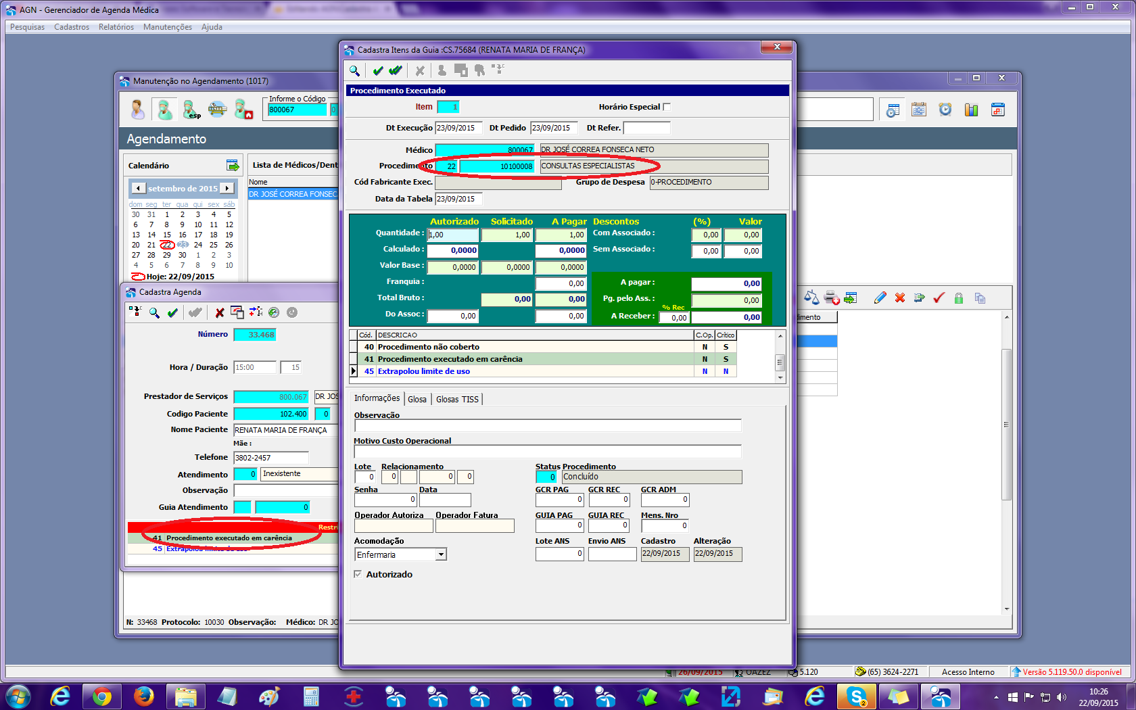This screenshot has width=1136, height=710.
Task: Click the red X delete icon in Cadastra Agenda toolbar
Action: [219, 312]
